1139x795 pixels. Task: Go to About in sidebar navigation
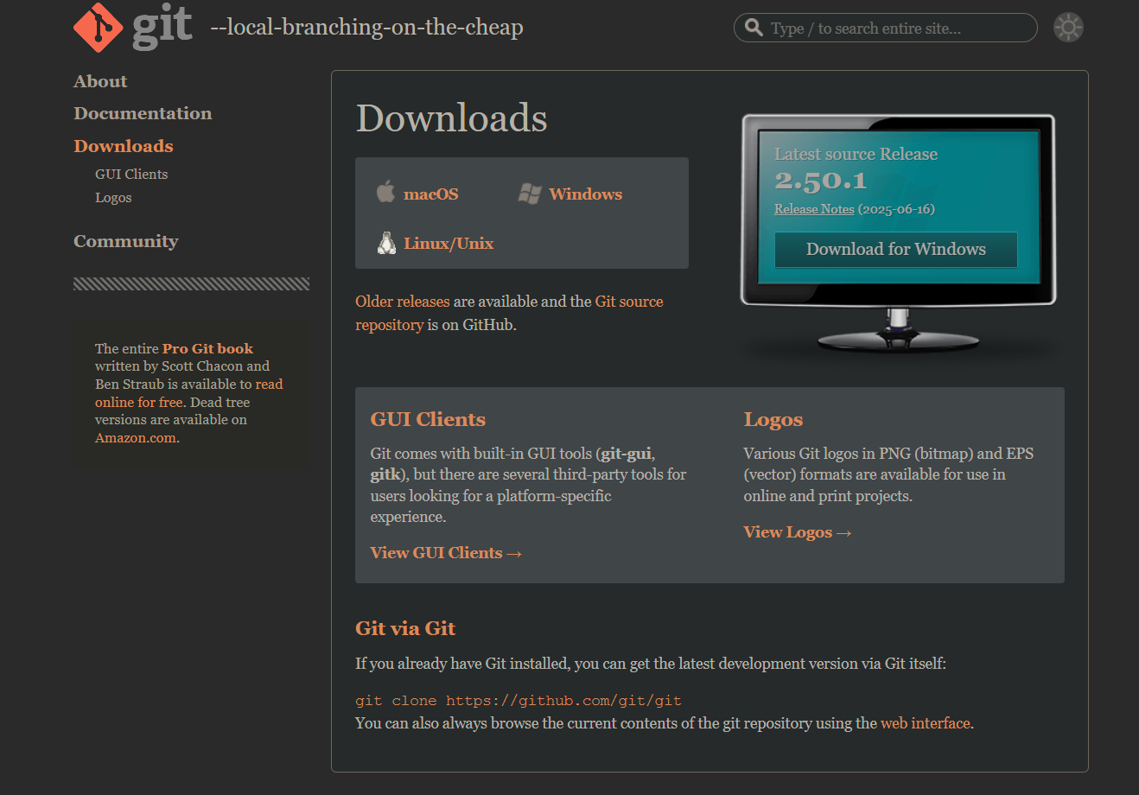100,81
